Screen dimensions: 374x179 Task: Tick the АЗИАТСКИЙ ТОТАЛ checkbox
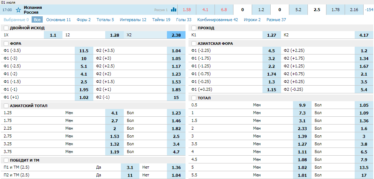point(6,106)
